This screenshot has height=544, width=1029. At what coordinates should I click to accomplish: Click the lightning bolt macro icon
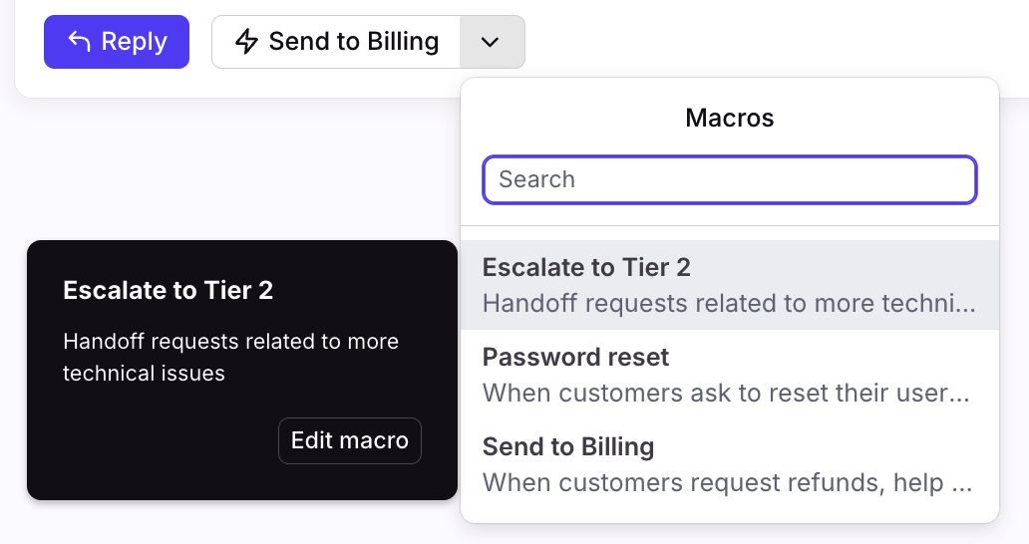246,42
